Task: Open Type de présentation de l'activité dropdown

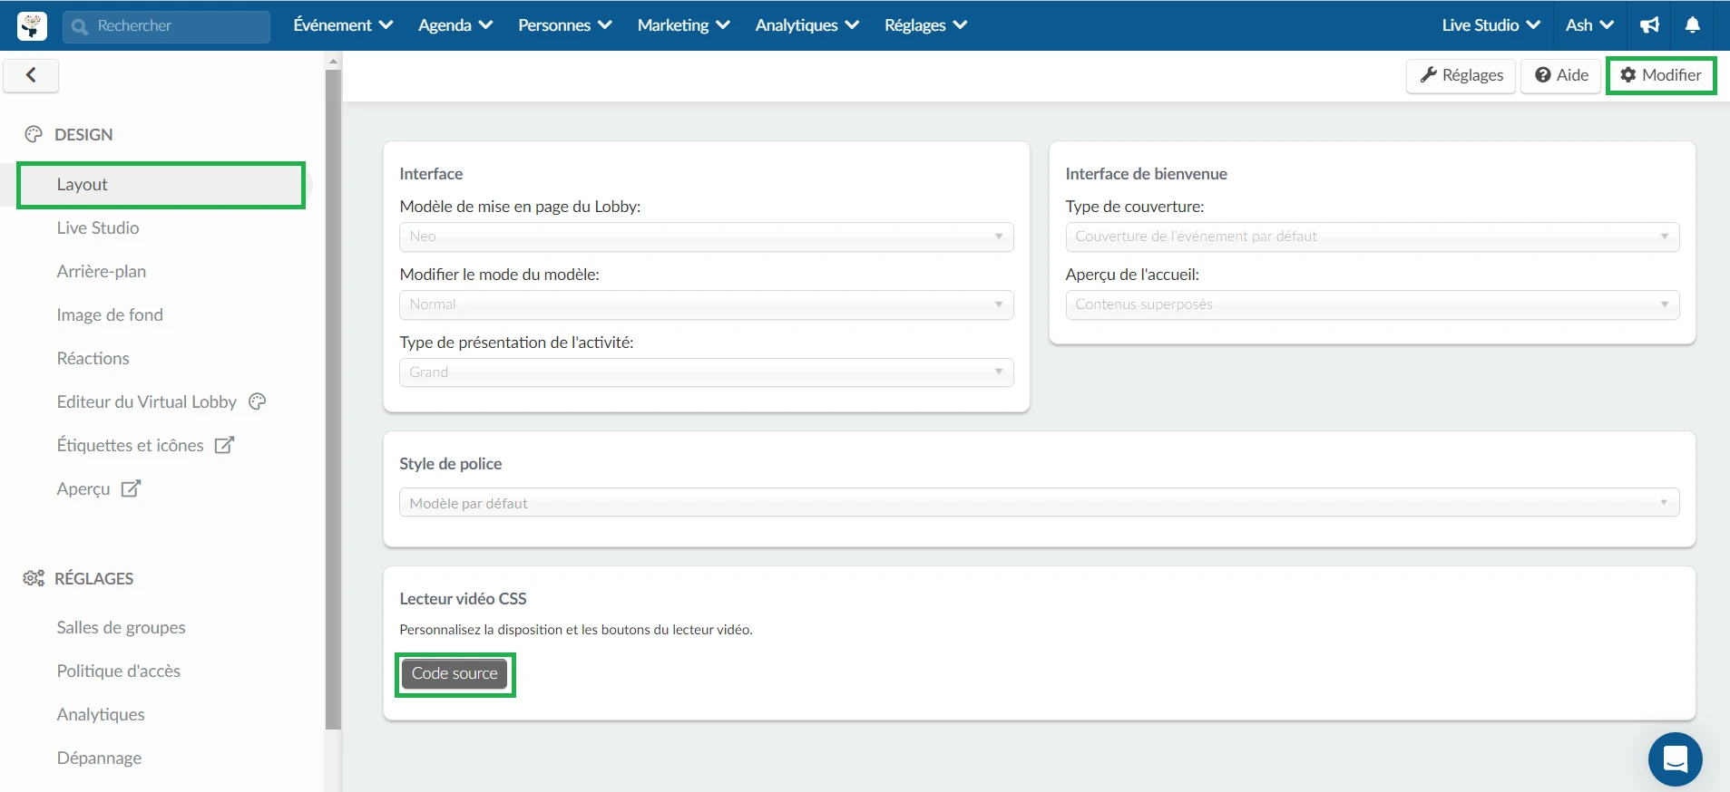Action: [707, 372]
